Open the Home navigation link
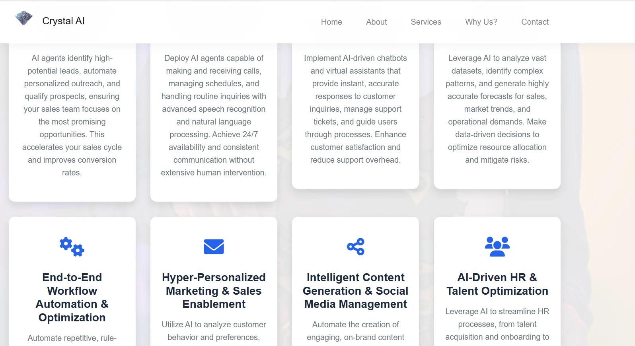The height and width of the screenshot is (346, 635). pos(331,22)
